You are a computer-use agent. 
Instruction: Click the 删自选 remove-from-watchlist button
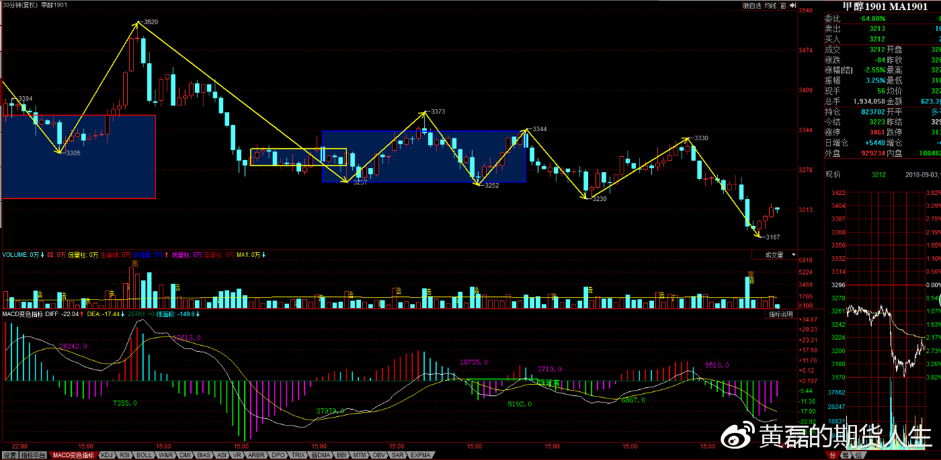coord(752,5)
